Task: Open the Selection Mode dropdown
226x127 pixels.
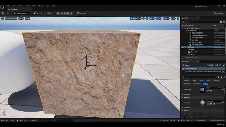Action: [x=21, y=13]
